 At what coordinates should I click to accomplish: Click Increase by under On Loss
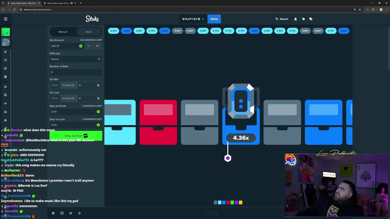(69, 98)
